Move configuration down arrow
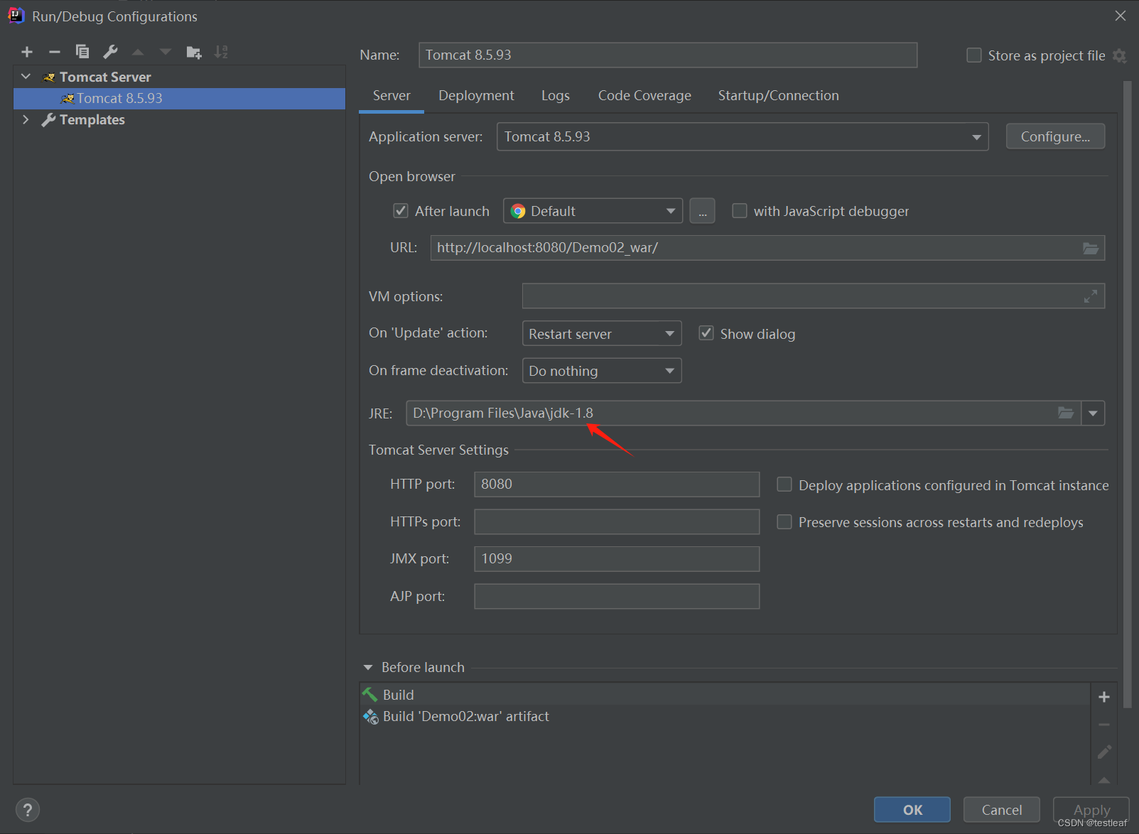Image resolution: width=1139 pixels, height=834 pixels. tap(166, 52)
